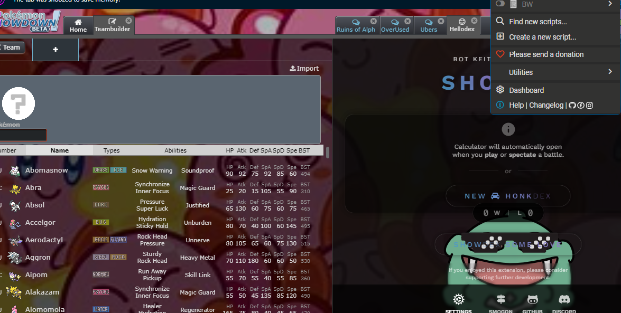Expand the Utilities submenu
Viewport: 621px width, 313px height.
click(x=555, y=72)
